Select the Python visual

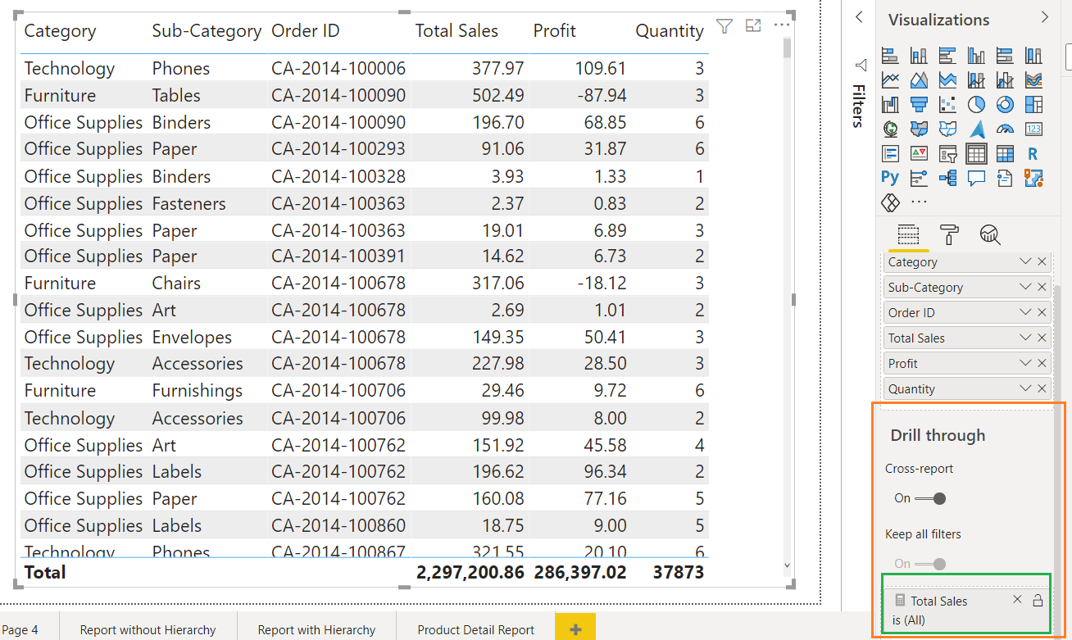click(x=890, y=177)
